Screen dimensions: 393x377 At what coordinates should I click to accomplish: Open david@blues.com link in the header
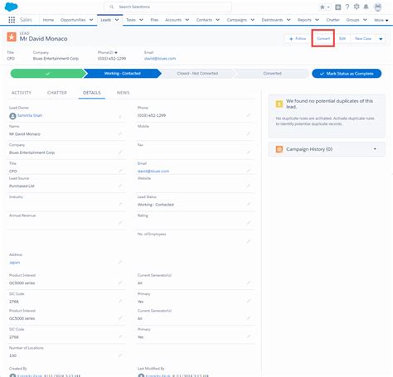pos(160,59)
